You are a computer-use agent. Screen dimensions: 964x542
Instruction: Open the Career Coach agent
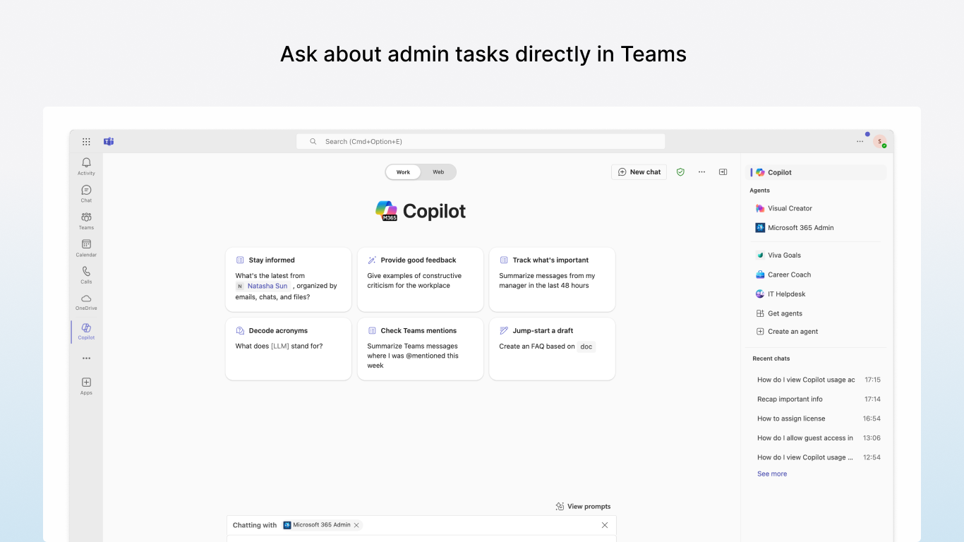click(783, 275)
